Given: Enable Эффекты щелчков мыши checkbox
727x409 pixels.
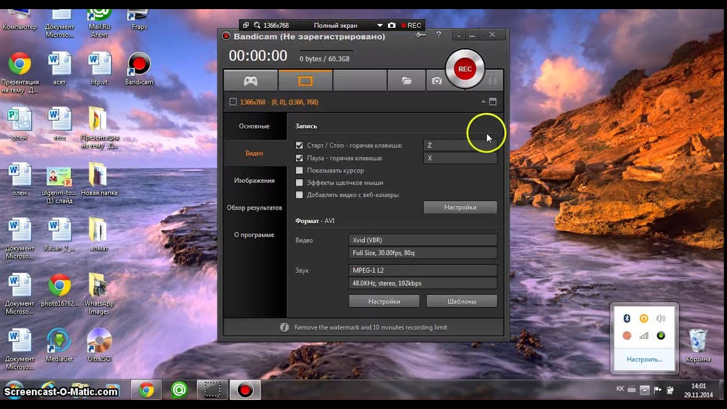Looking at the screenshot, I should 299,182.
